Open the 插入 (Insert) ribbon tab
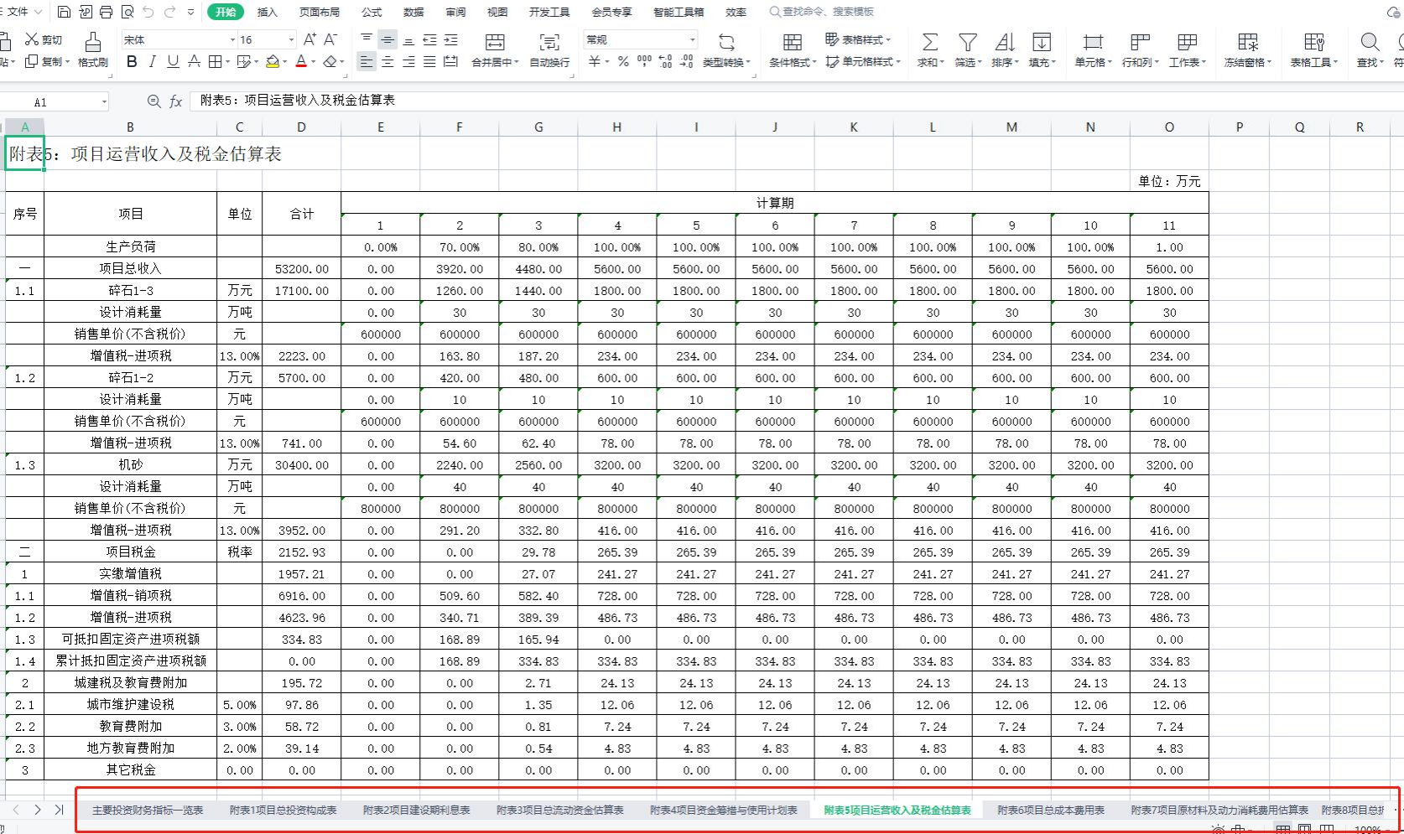The image size is (1404, 834). pos(267,12)
